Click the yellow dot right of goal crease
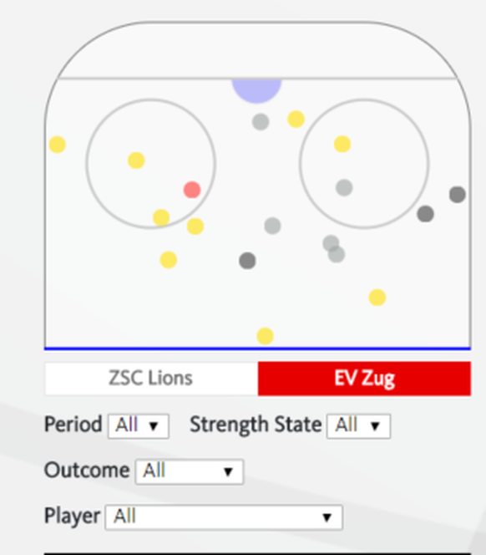486x555 pixels. 296,119
